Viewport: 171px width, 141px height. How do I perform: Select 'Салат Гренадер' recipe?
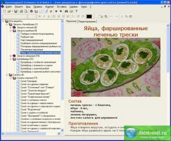coord(29,81)
